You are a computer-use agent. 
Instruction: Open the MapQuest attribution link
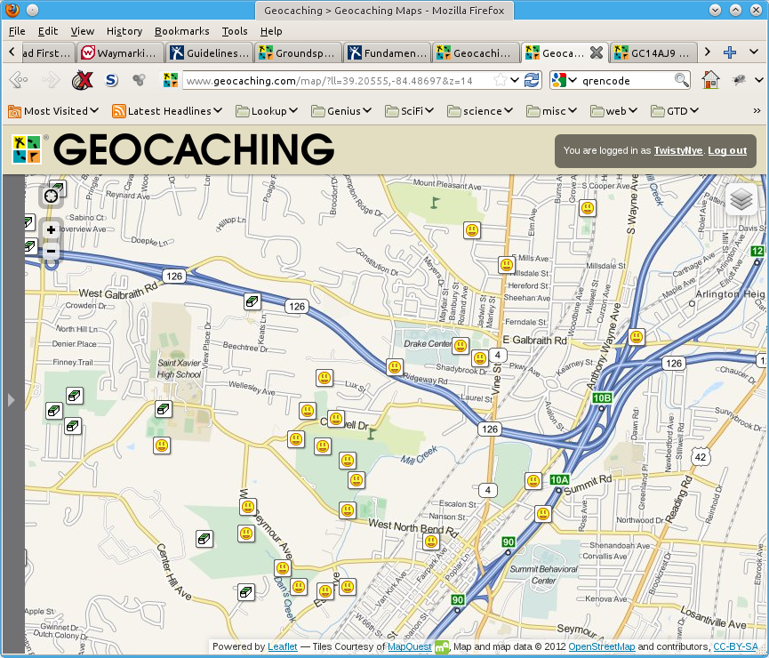coord(409,646)
